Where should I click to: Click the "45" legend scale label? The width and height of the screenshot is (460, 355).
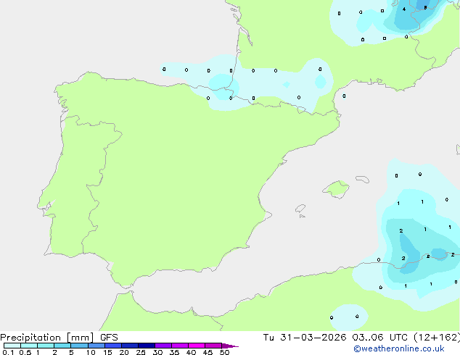208,352
